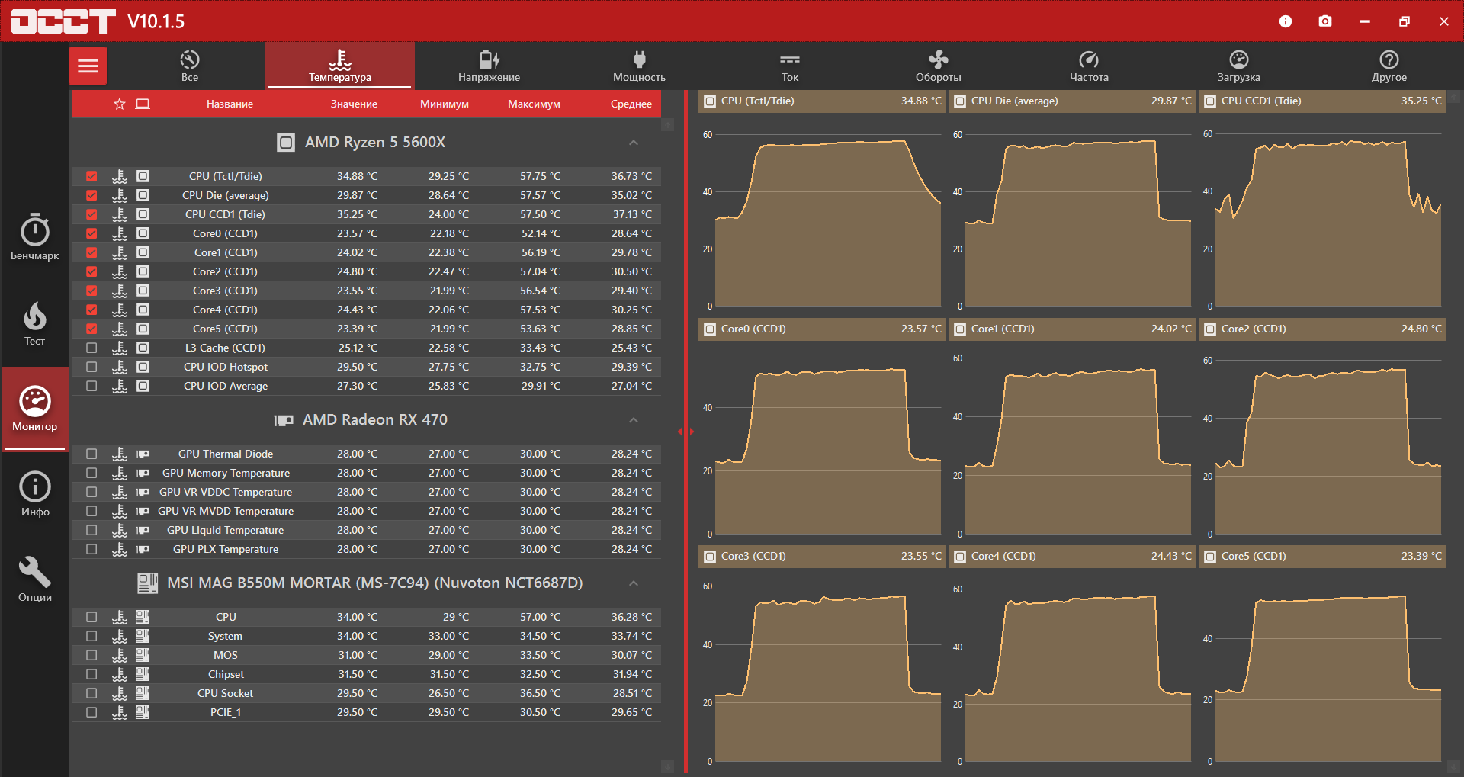Open the Test flame section
Screen dimensions: 1464x777
tap(35, 323)
